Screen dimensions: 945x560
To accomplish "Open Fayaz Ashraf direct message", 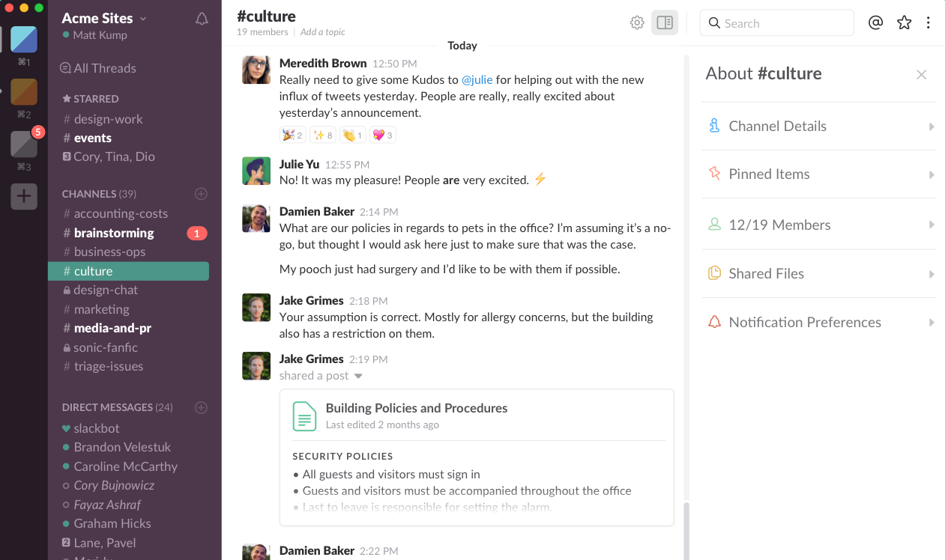I will pyautogui.click(x=101, y=505).
